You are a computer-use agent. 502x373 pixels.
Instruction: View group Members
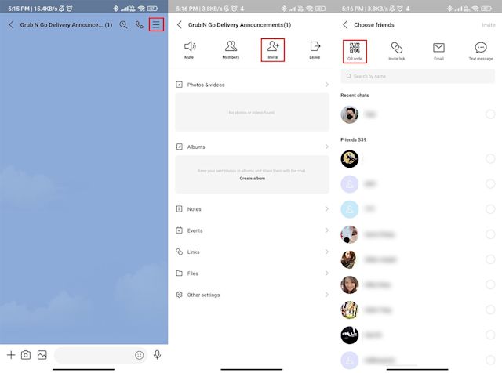click(x=231, y=50)
